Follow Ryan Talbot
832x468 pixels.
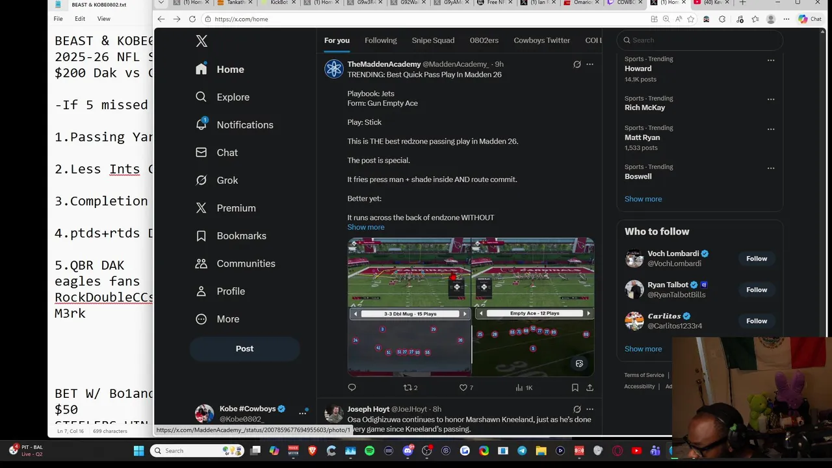[x=757, y=290]
